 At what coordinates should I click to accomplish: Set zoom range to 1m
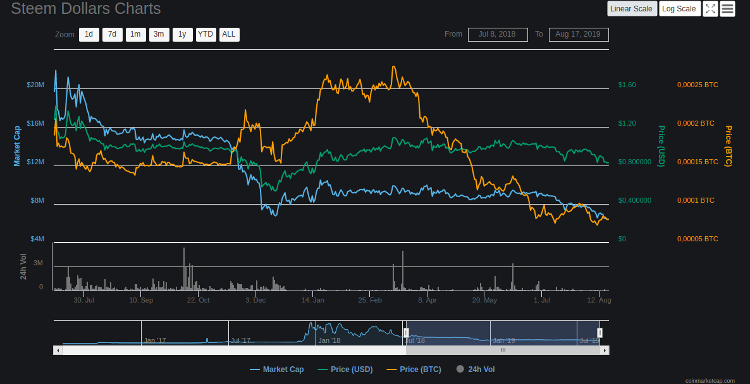coord(136,34)
